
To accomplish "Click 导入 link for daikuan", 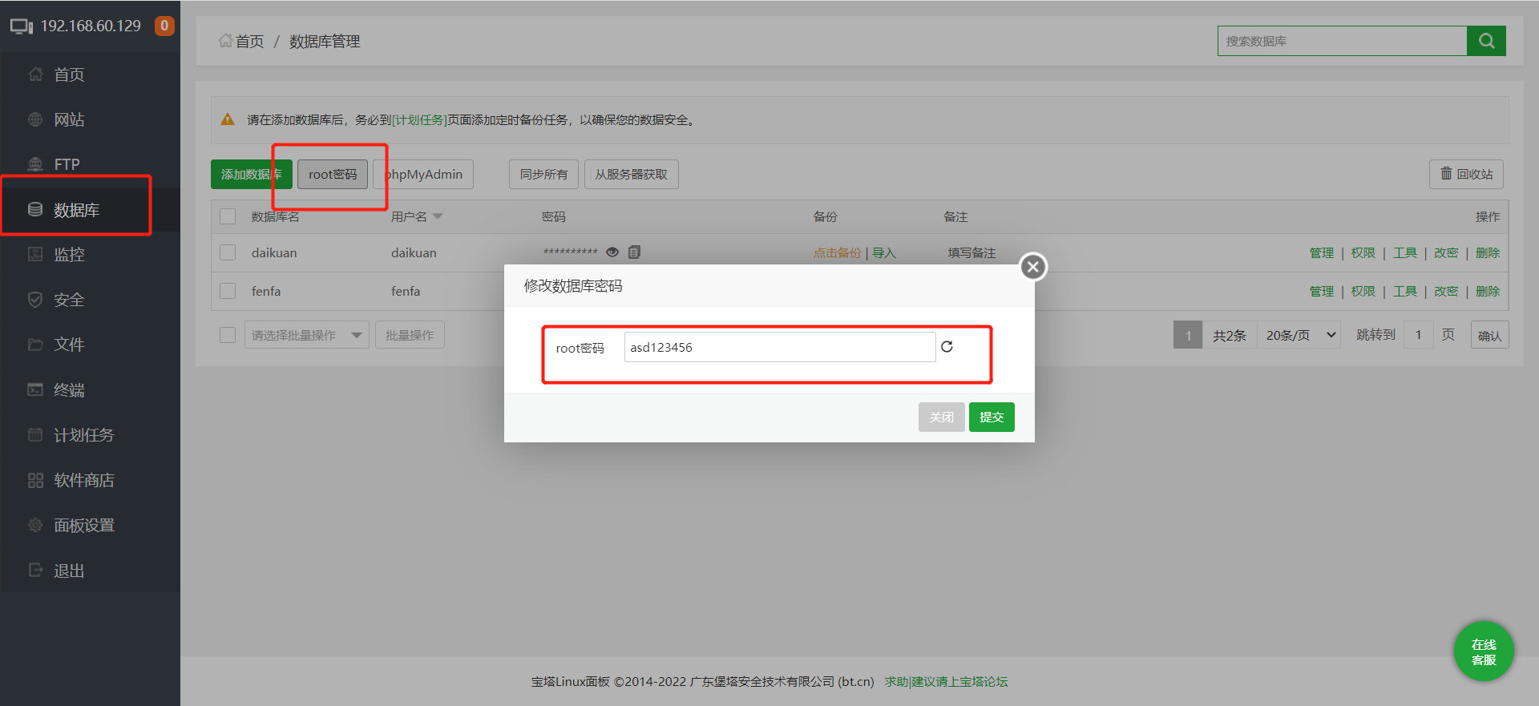I will coord(884,252).
